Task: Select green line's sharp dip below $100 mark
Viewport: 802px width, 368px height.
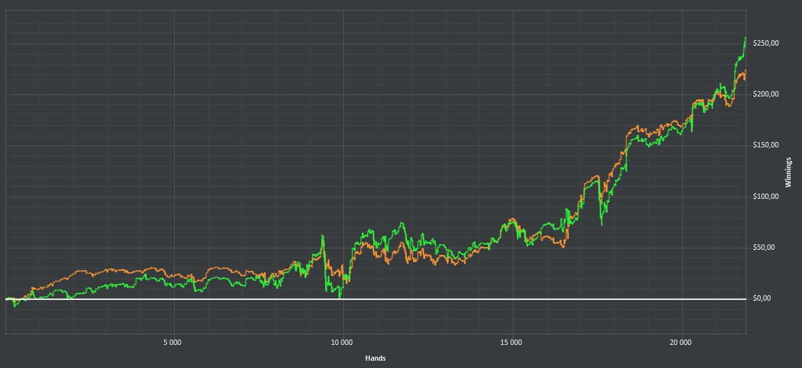Action: click(x=601, y=224)
